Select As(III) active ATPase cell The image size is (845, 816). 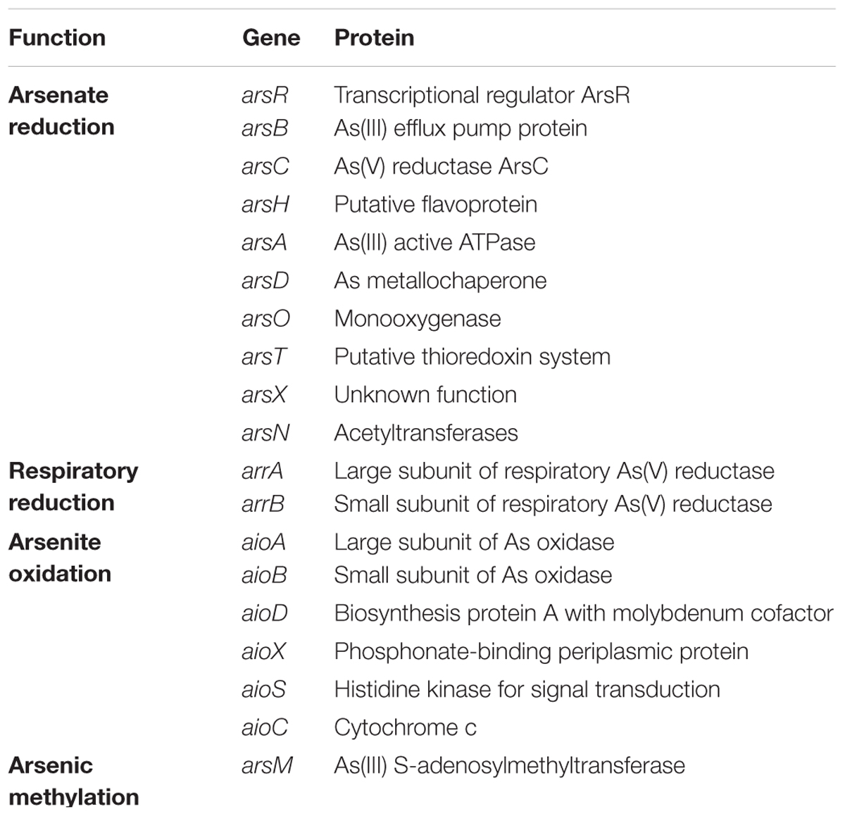(x=434, y=242)
